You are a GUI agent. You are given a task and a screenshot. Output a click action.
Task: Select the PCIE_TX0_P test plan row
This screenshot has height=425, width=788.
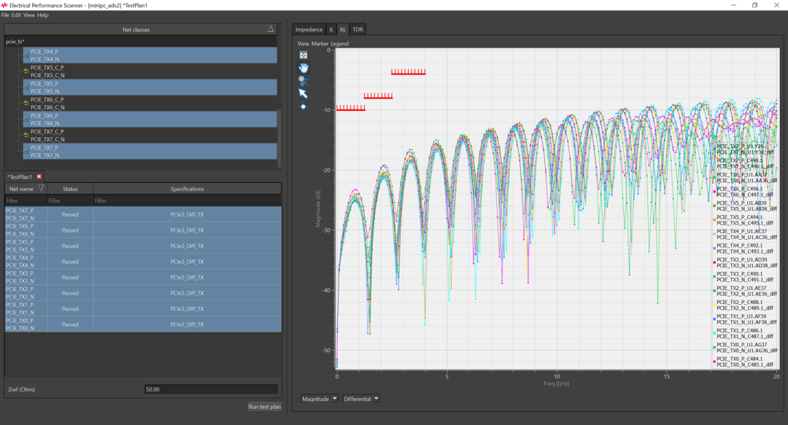click(143, 324)
